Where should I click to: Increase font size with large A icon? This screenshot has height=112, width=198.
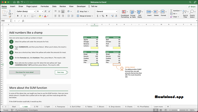46,11
